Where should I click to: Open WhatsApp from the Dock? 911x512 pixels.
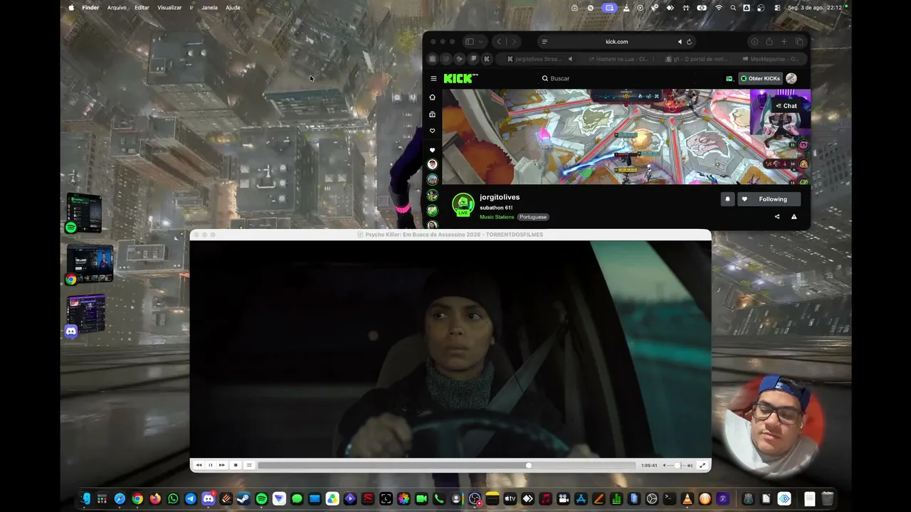[x=173, y=499]
